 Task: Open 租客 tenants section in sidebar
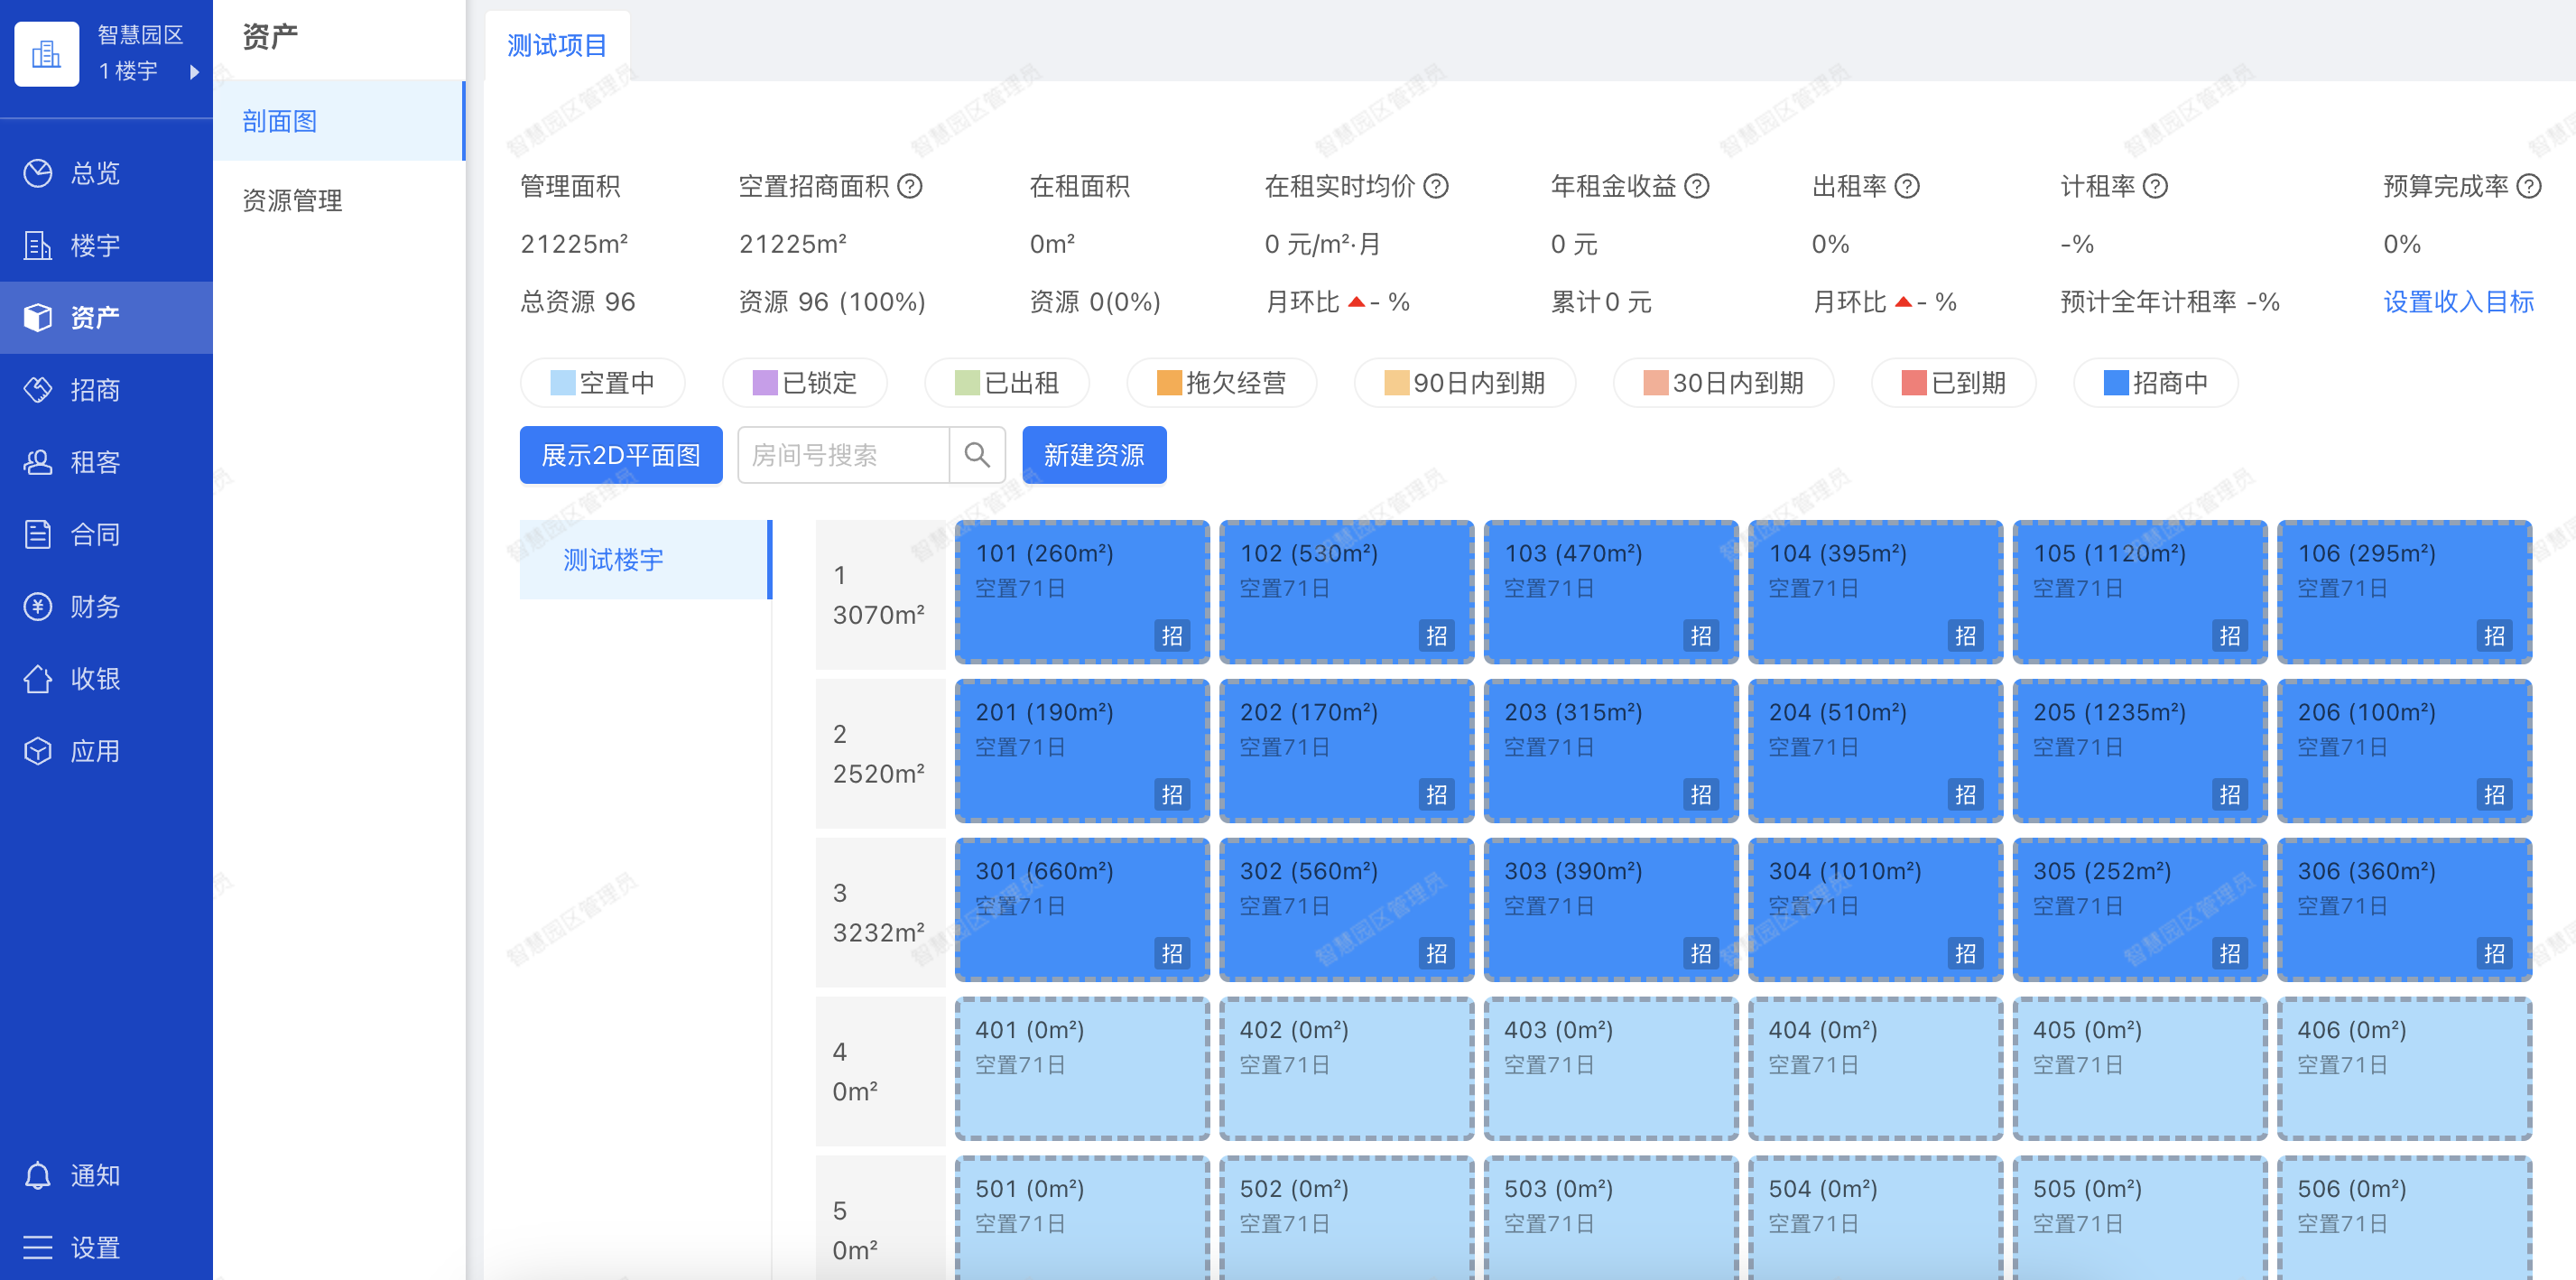[106, 462]
